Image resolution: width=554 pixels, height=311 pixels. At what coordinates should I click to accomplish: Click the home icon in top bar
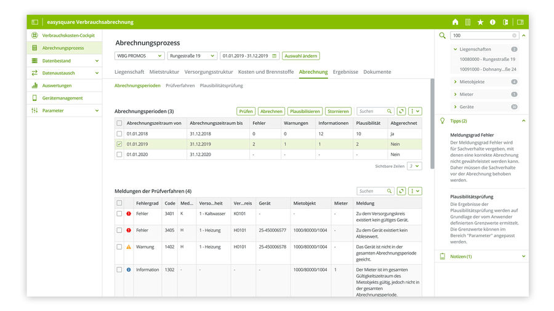click(x=456, y=22)
